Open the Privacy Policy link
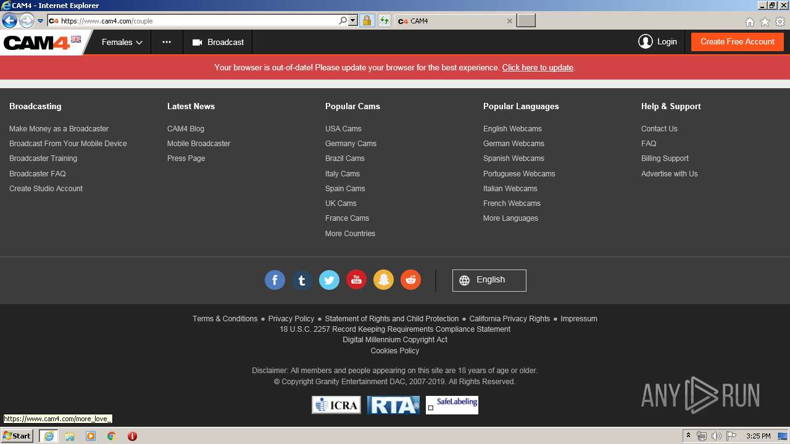The image size is (790, 444). 291,319
